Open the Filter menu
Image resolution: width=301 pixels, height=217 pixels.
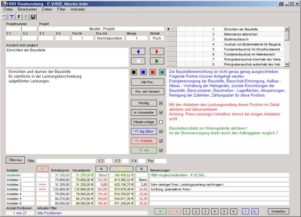click(x=61, y=9)
